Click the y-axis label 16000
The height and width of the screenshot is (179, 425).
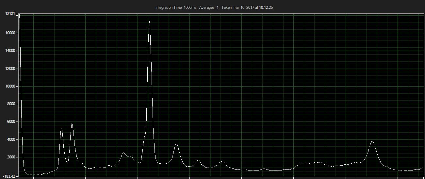[x=10, y=33]
